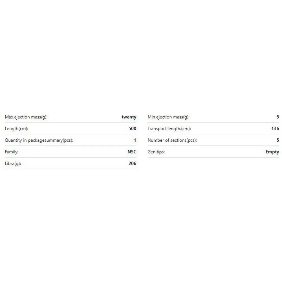Click the Transport length.(cm) label
The height and width of the screenshot is (282, 282).
click(x=169, y=129)
